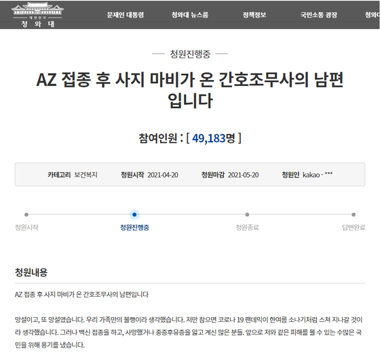
Task: Click the 청원시작 step label
Action: pyautogui.click(x=26, y=228)
